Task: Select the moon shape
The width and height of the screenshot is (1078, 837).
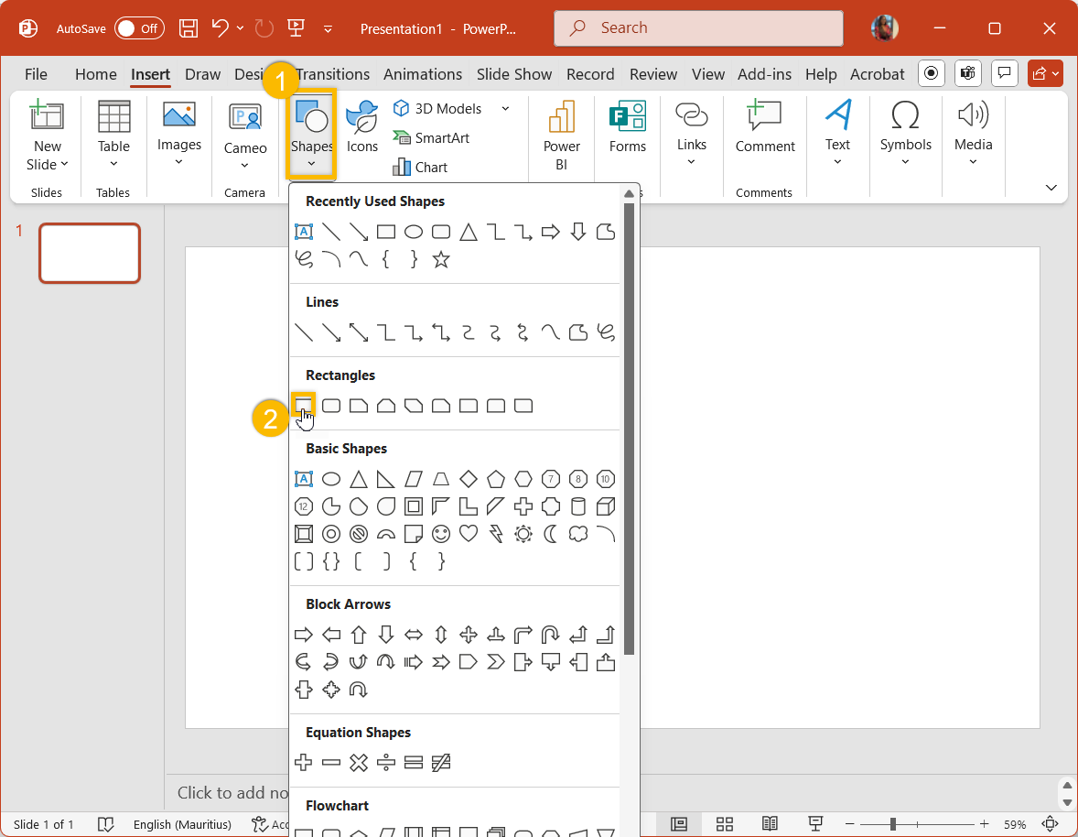Action: (551, 534)
